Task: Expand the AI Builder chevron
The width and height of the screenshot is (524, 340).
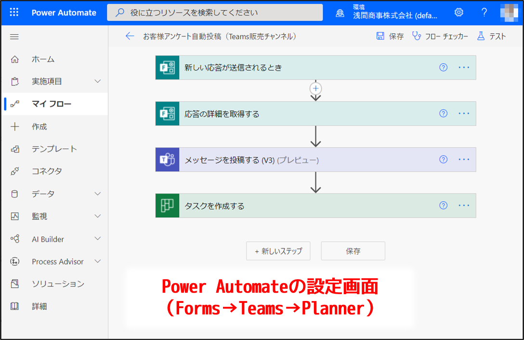Action: [98, 239]
